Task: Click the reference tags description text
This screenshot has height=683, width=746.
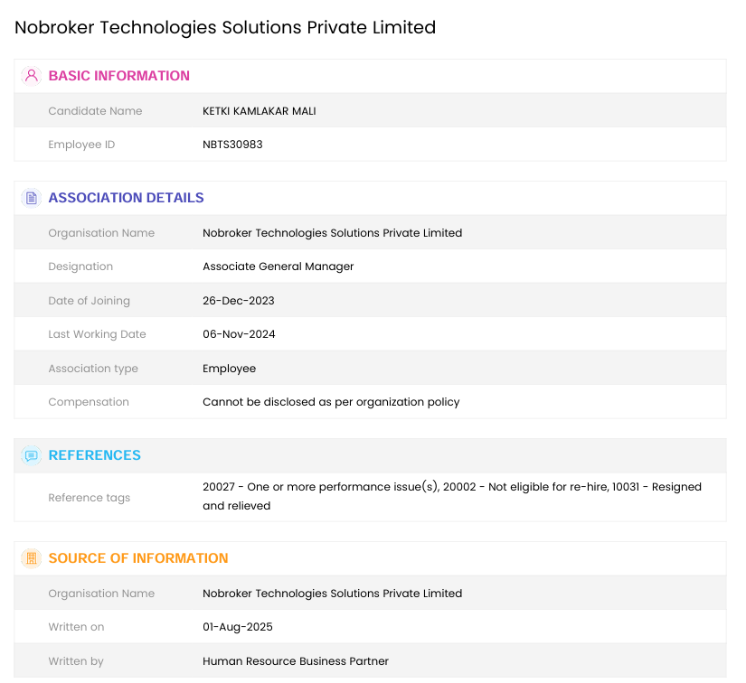Action: tap(451, 496)
